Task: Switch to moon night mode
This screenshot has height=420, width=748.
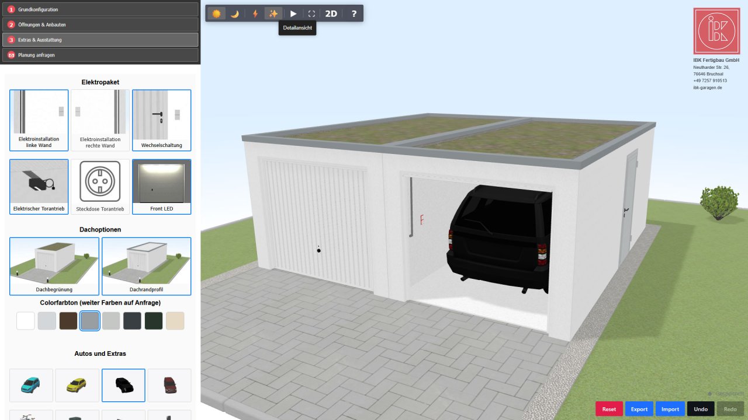Action: pos(234,13)
